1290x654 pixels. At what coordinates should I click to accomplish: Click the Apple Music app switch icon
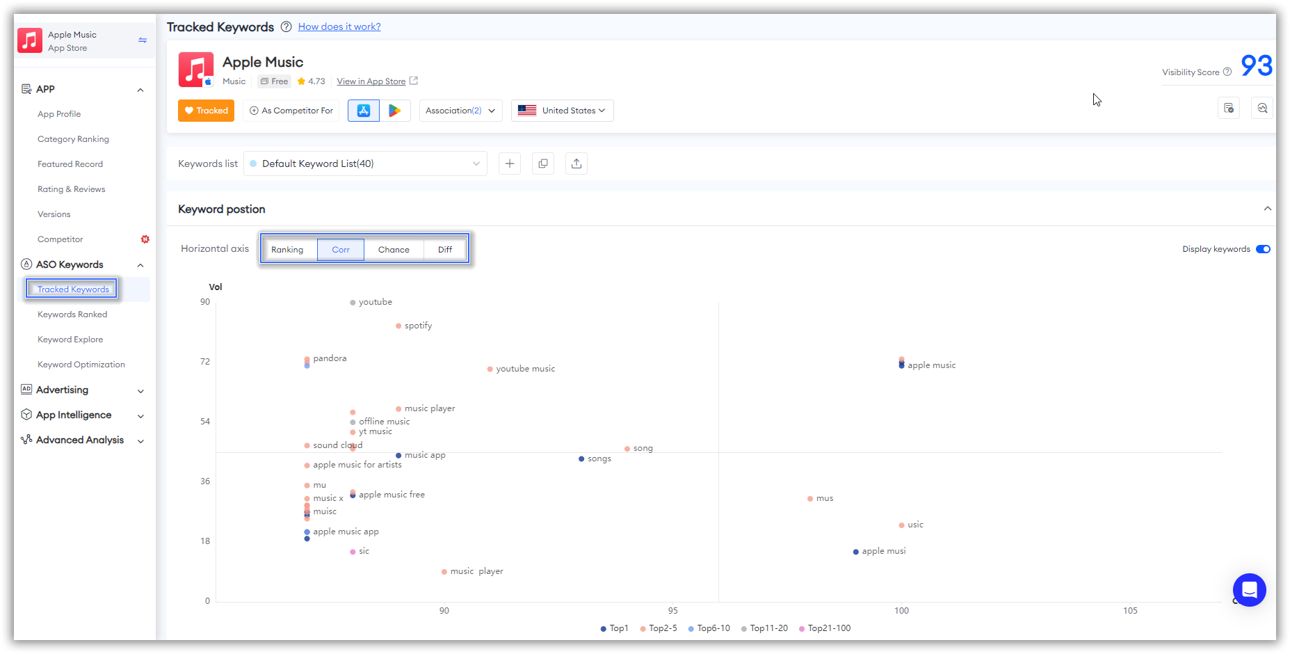click(x=143, y=40)
